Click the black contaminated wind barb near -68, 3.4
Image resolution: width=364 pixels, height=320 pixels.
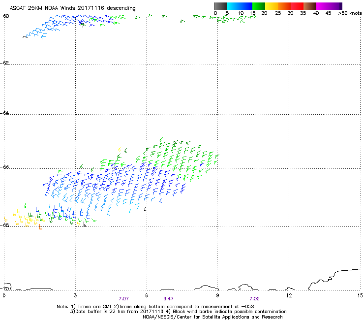[85, 224]
